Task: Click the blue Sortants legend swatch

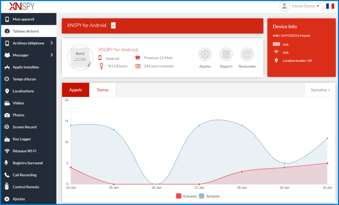Action: [202, 196]
